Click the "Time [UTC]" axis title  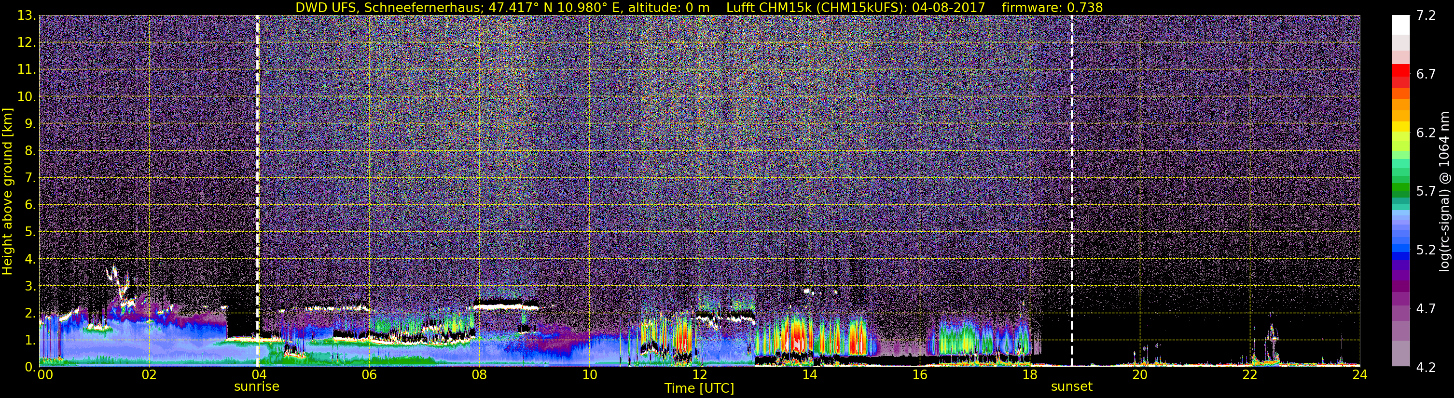point(699,388)
